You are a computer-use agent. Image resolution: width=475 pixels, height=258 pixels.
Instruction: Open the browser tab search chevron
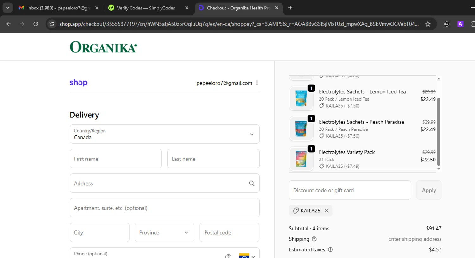pyautogui.click(x=8, y=8)
